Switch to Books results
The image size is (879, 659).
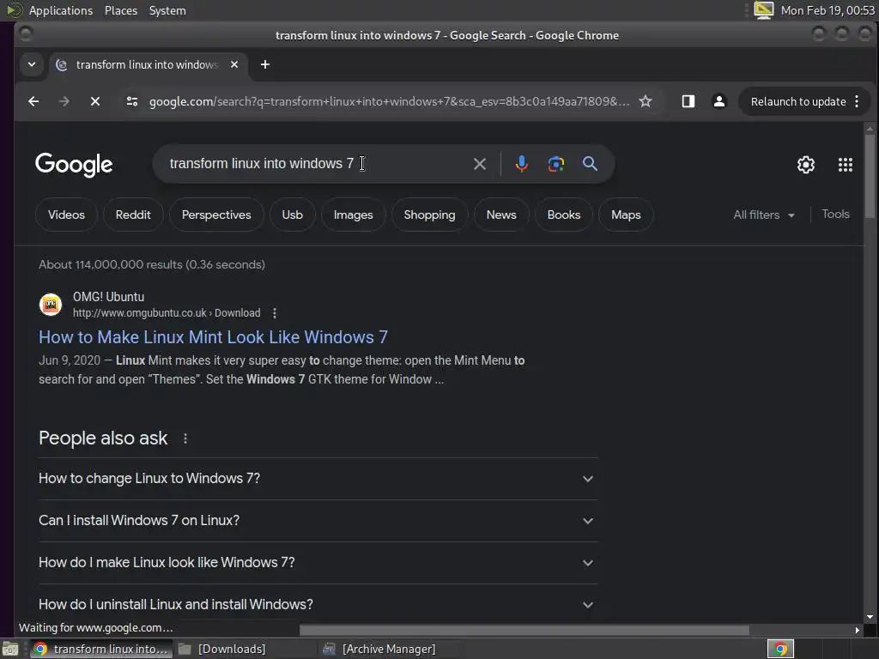pyautogui.click(x=563, y=215)
